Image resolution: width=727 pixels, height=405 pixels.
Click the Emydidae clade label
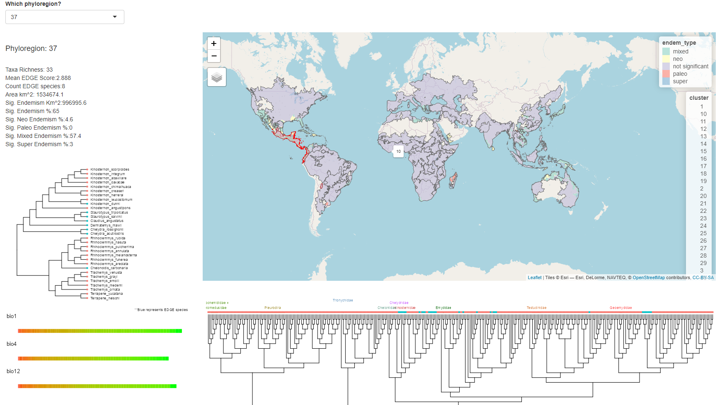[x=443, y=308]
